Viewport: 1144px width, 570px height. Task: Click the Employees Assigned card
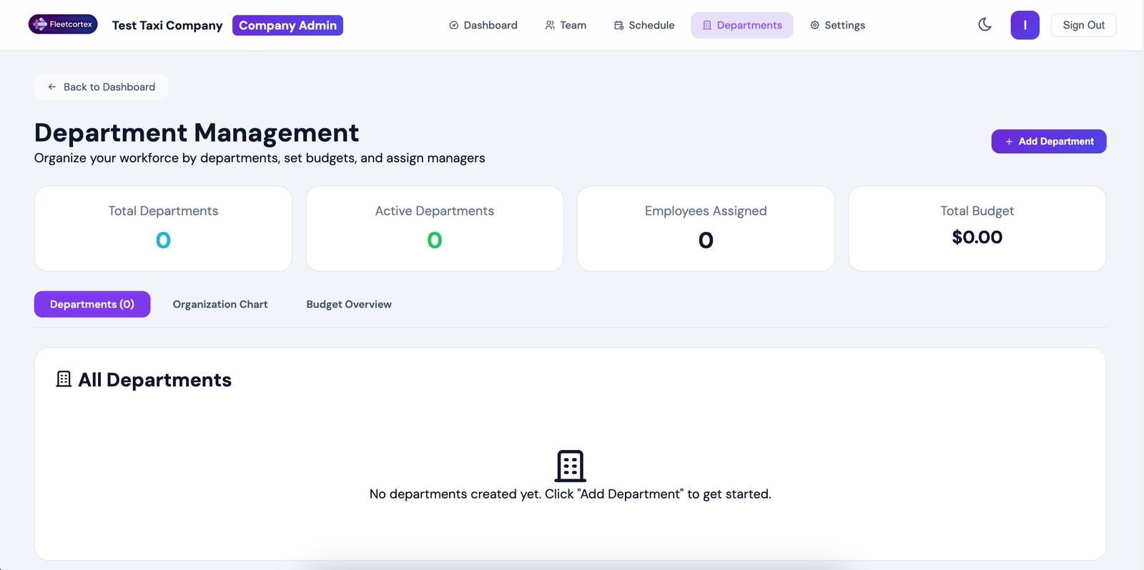pos(706,229)
